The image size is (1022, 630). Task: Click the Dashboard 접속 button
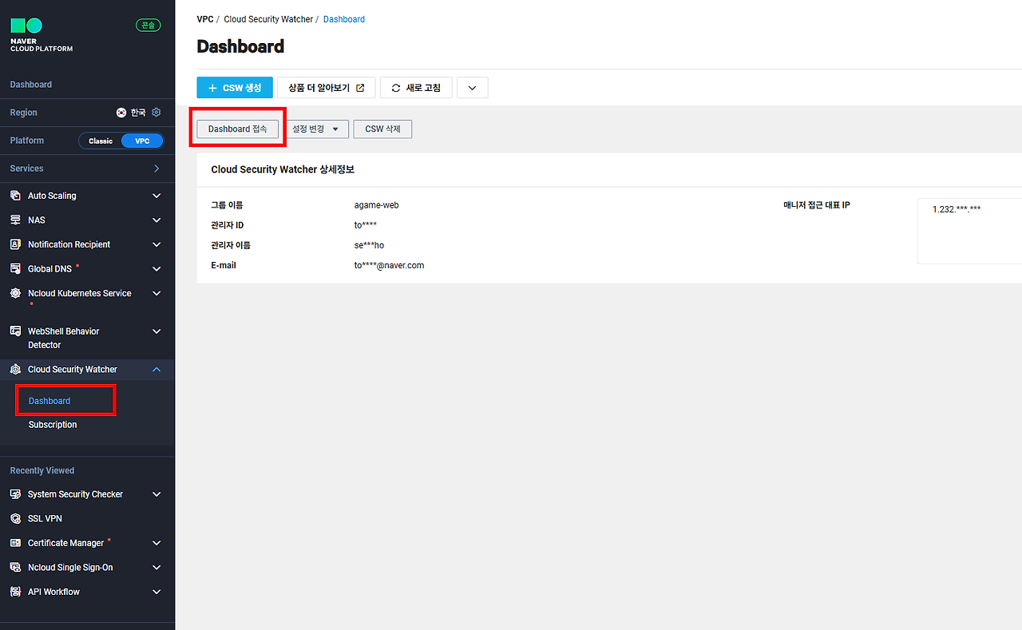(x=238, y=129)
